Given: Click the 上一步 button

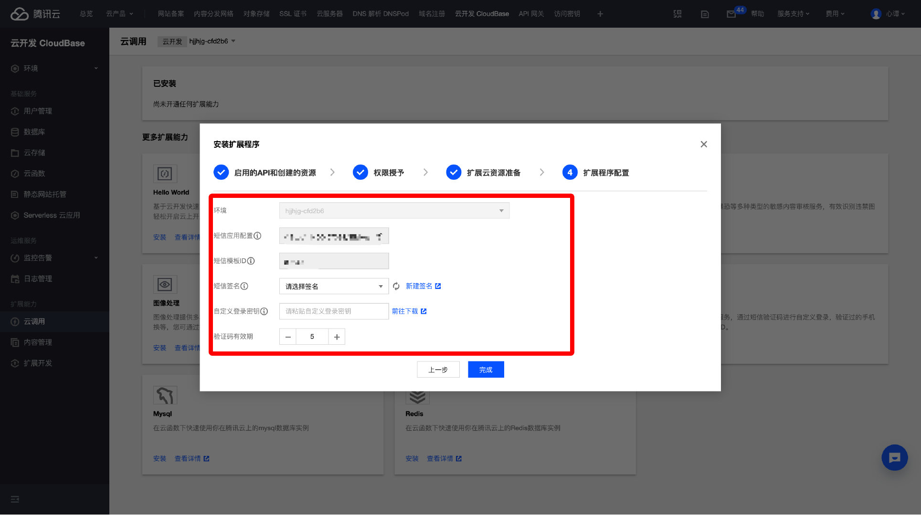Looking at the screenshot, I should point(438,370).
